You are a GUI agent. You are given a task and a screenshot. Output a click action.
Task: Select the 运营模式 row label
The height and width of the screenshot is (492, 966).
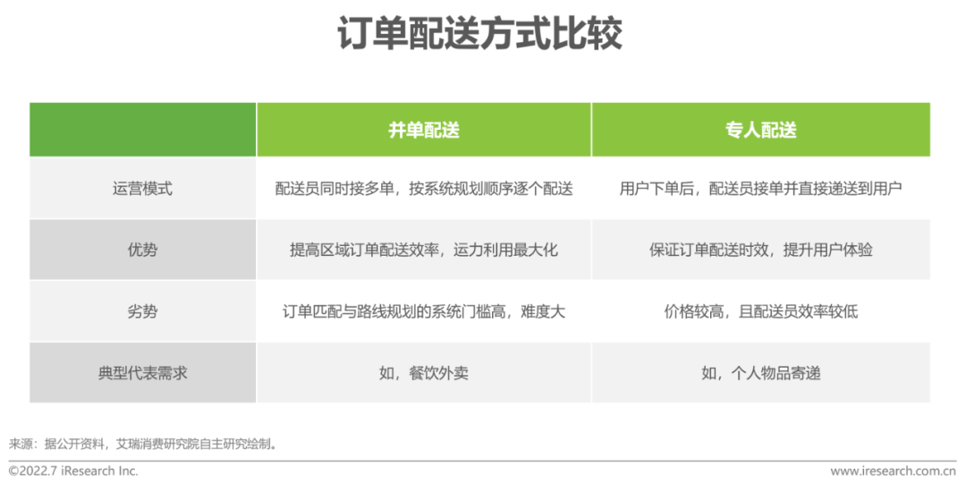coord(143,189)
